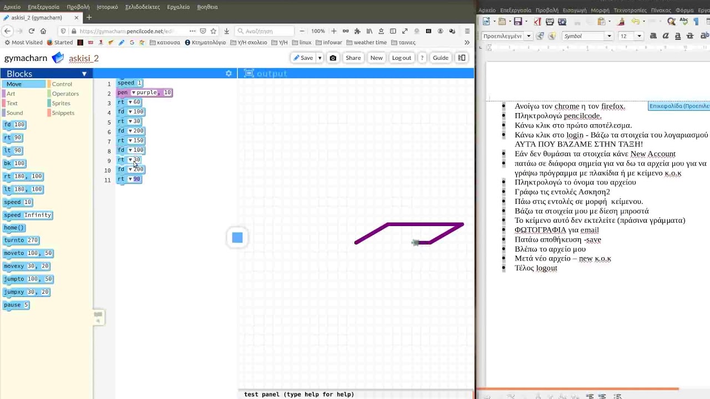Click the blue stop square button
This screenshot has width=710, height=399.
[x=237, y=238]
